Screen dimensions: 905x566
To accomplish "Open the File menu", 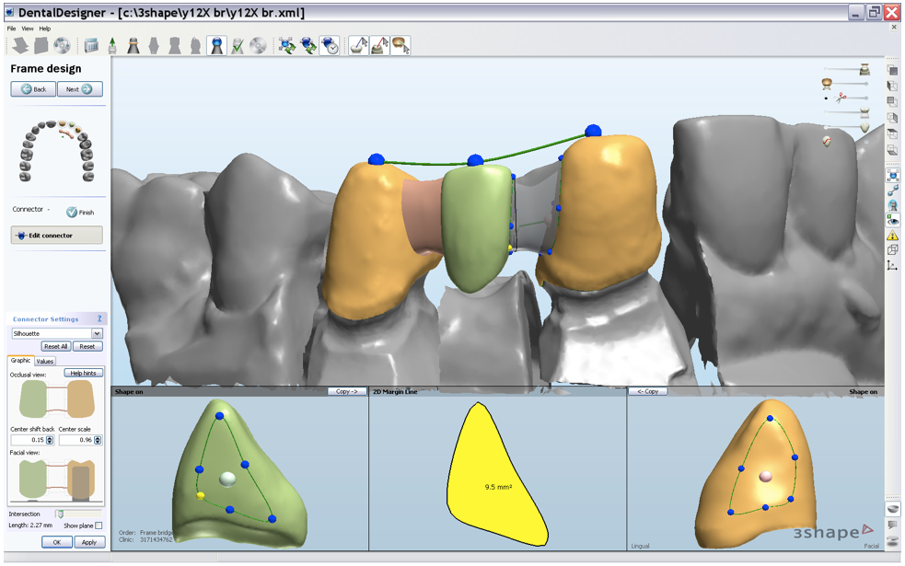I will [x=12, y=29].
